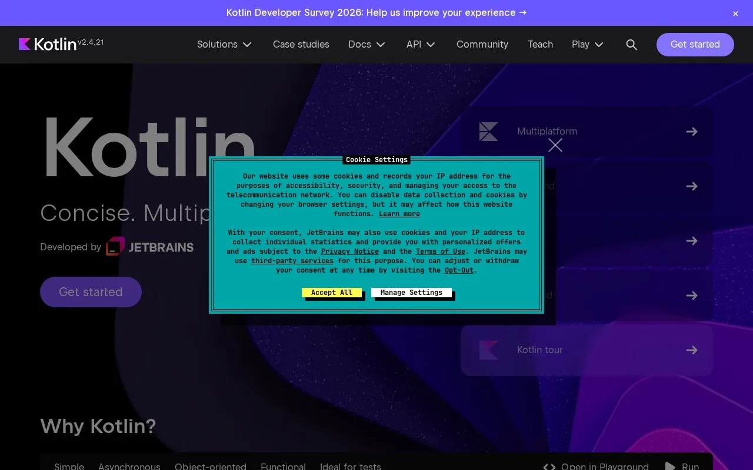Viewport: 753px width, 470px height.
Task: Expand the Docs dropdown menu
Action: click(x=366, y=45)
